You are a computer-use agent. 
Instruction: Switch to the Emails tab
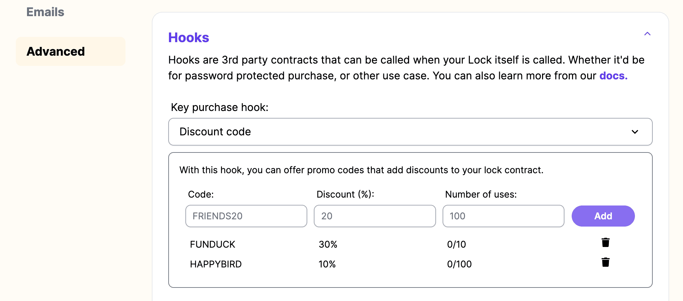coord(45,12)
